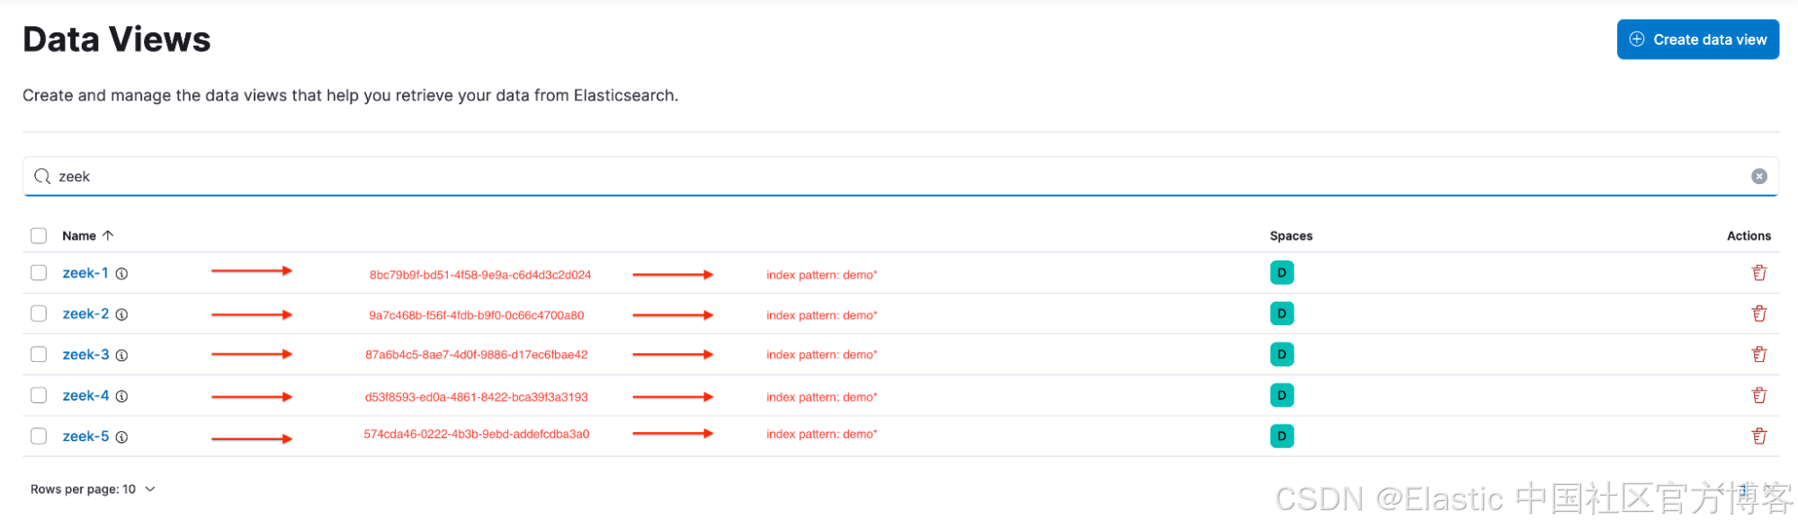The width and height of the screenshot is (1798, 529).
Task: Show info icon next to zeek-1
Action: [x=121, y=274]
